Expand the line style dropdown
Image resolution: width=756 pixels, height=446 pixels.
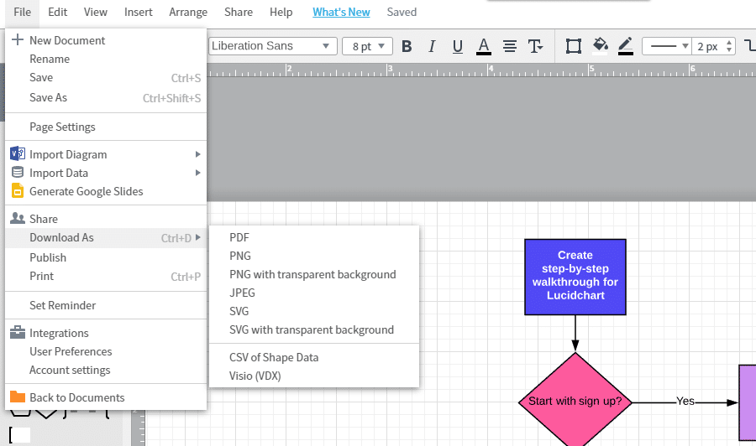667,46
